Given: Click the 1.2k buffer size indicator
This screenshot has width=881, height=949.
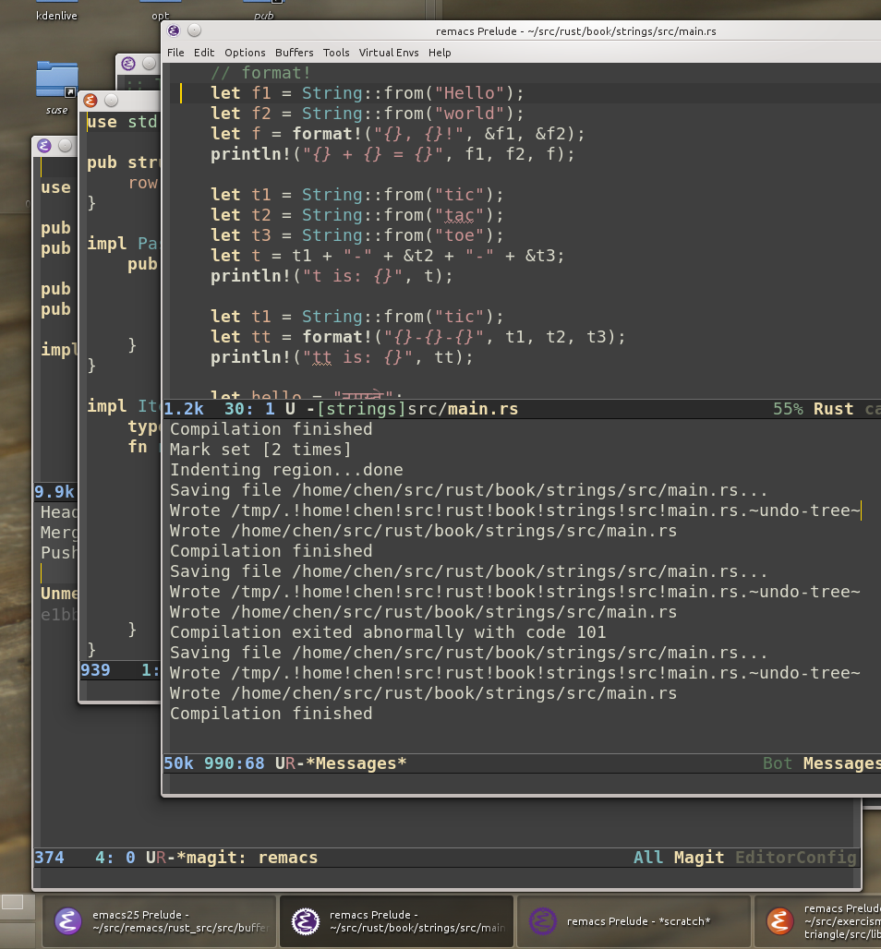Looking at the screenshot, I should pos(184,409).
